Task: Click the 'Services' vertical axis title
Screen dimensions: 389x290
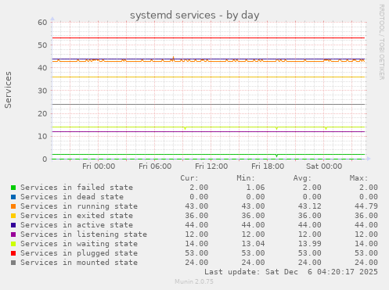Action: point(8,90)
